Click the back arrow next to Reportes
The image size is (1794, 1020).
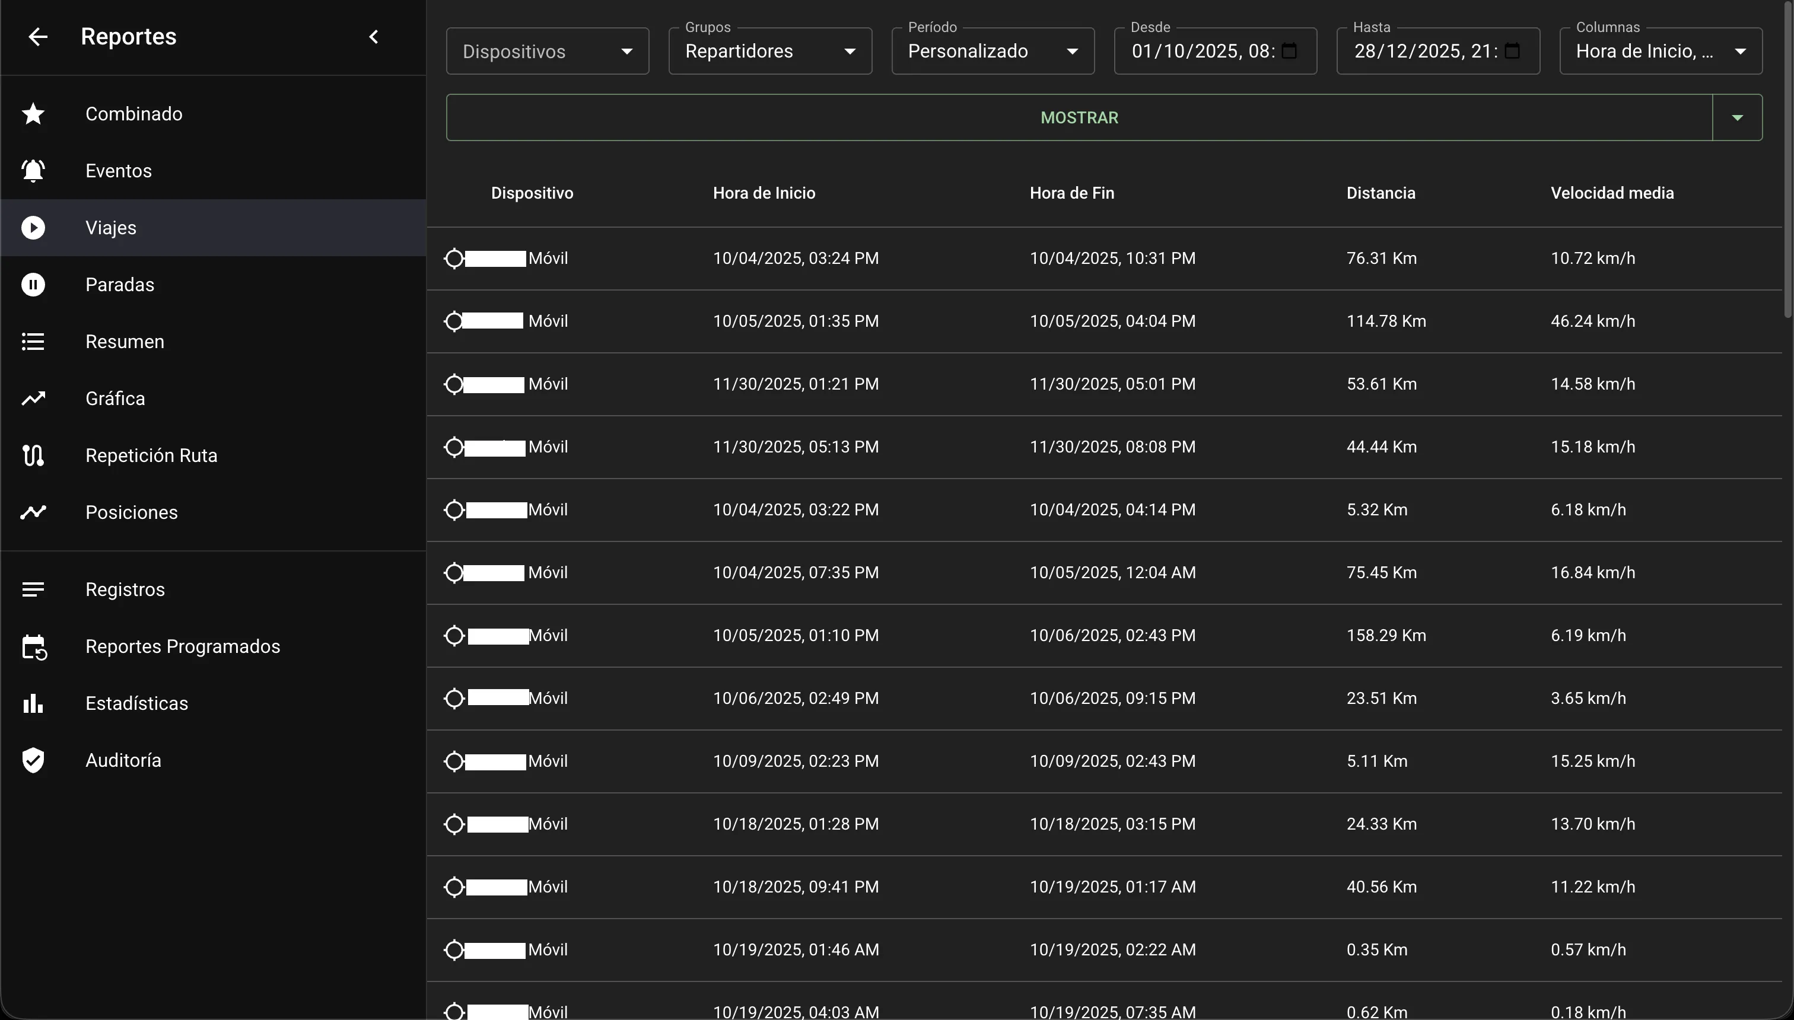[38, 36]
